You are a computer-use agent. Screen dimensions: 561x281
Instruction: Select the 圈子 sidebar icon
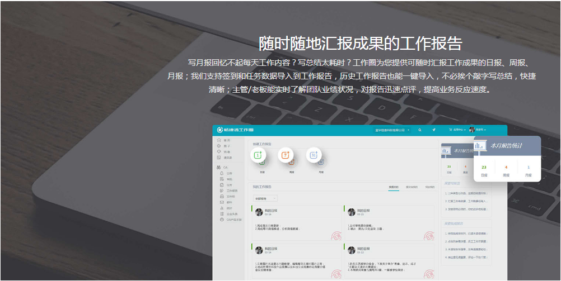[219, 146]
